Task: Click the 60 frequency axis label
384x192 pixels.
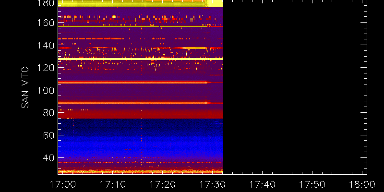Action: coord(48,135)
